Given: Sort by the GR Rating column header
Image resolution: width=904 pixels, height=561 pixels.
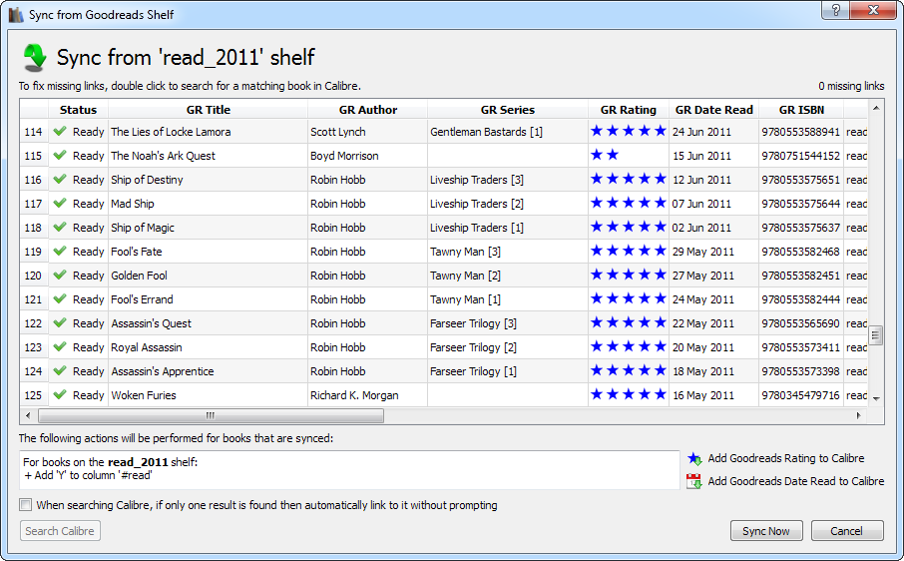Looking at the screenshot, I should pyautogui.click(x=629, y=110).
